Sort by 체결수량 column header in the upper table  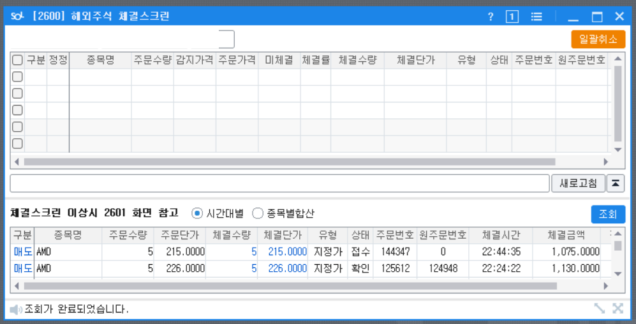[357, 60]
